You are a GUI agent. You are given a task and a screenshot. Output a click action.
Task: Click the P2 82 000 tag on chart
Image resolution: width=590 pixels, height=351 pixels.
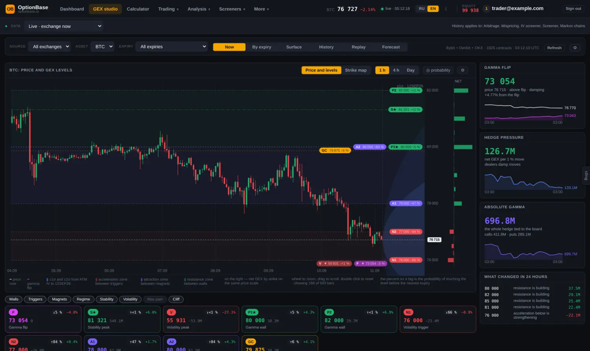pos(406,90)
